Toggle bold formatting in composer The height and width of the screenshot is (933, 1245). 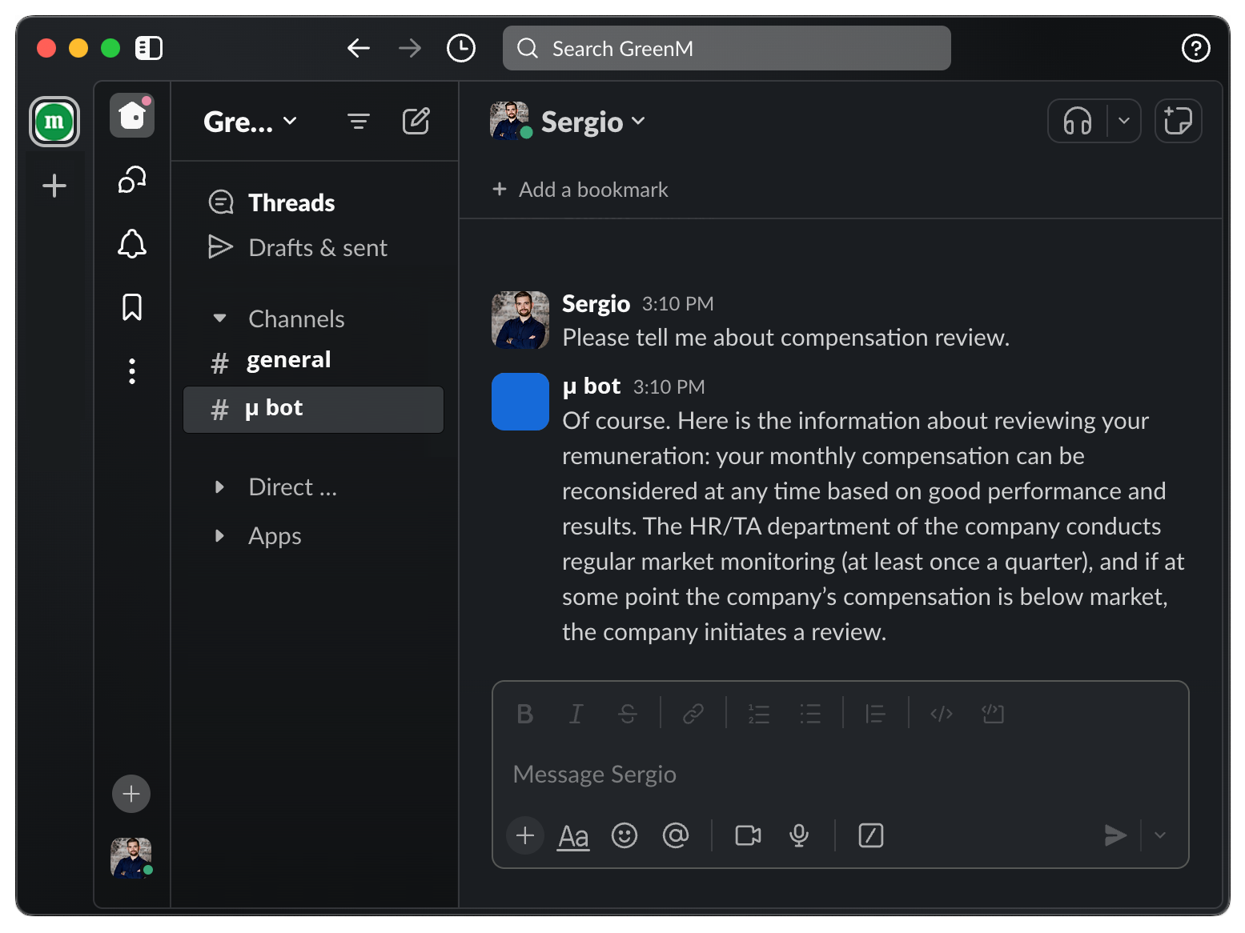(524, 714)
